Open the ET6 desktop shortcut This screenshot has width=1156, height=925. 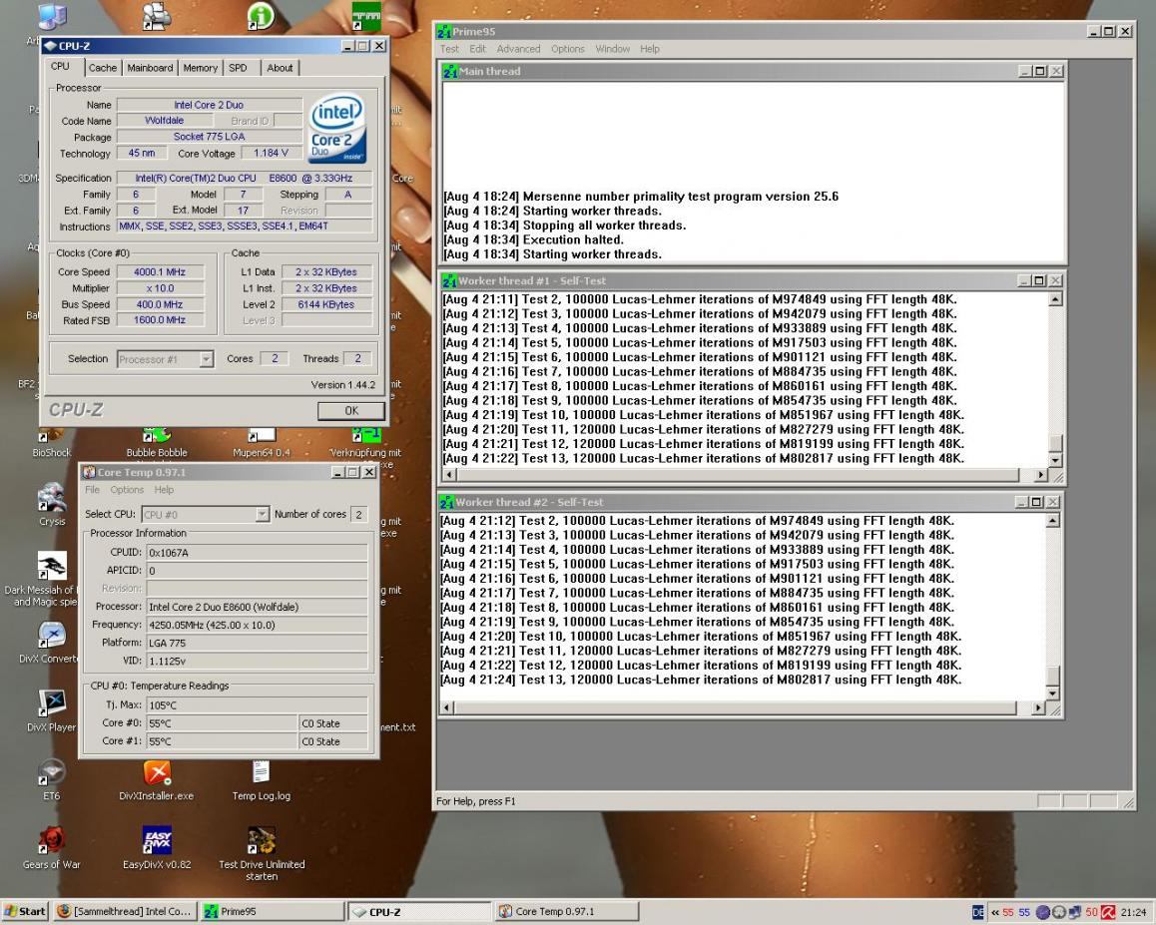click(52, 772)
